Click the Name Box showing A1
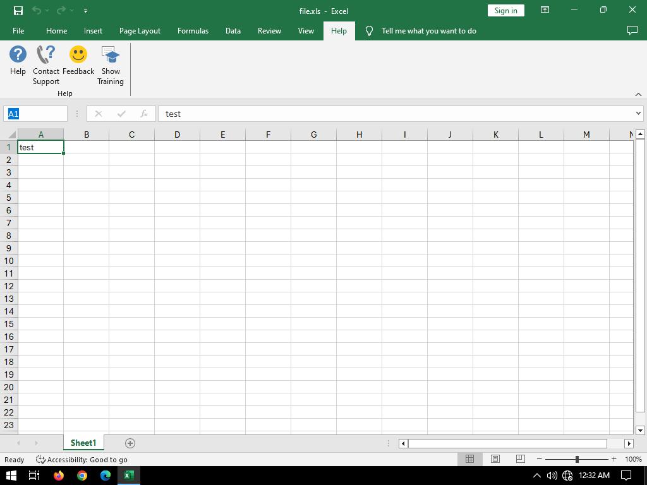The height and width of the screenshot is (485, 647). click(35, 114)
